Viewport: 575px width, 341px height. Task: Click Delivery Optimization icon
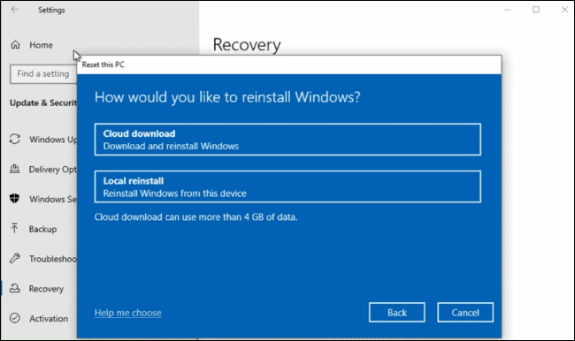[15, 169]
